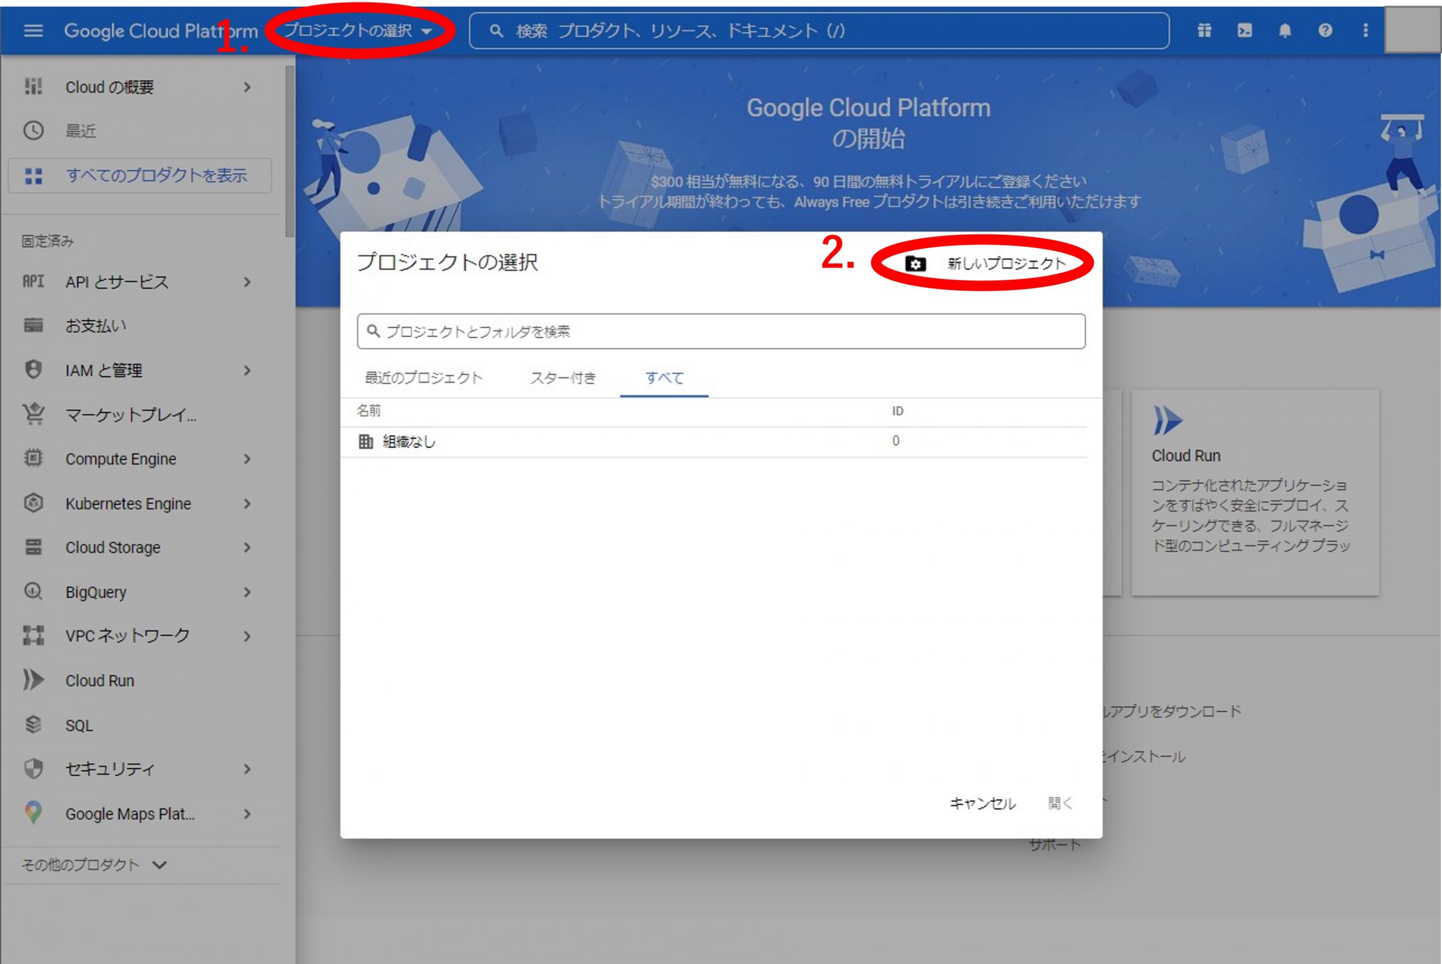Open the three-dot settings menu in header
The image size is (1442, 964).
coord(1365,30)
